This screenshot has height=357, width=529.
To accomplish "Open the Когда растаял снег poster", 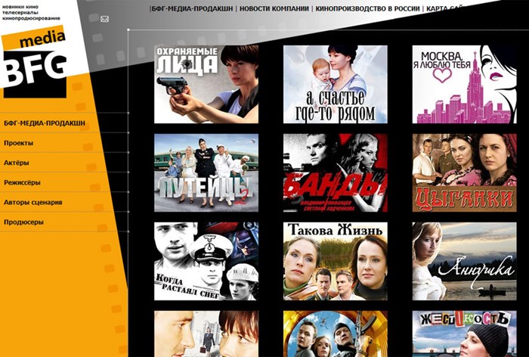I will [206, 261].
